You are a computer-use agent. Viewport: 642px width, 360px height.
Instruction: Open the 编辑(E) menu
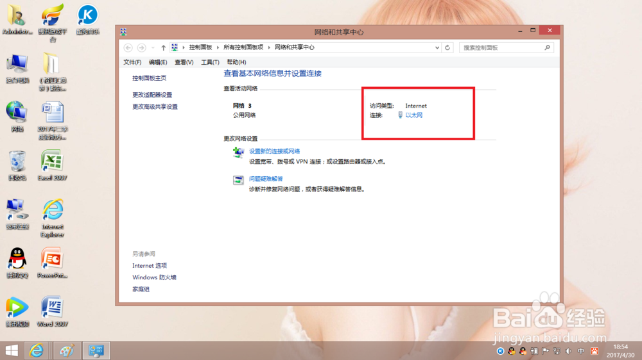click(158, 62)
